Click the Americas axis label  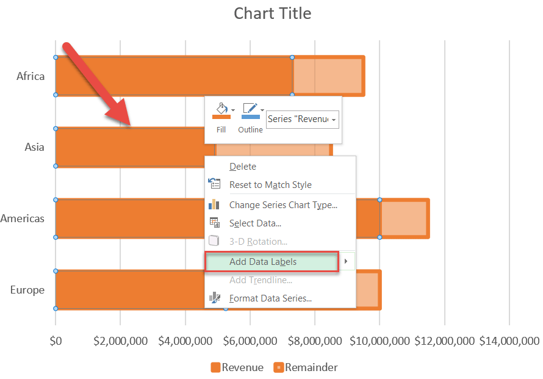point(23,218)
